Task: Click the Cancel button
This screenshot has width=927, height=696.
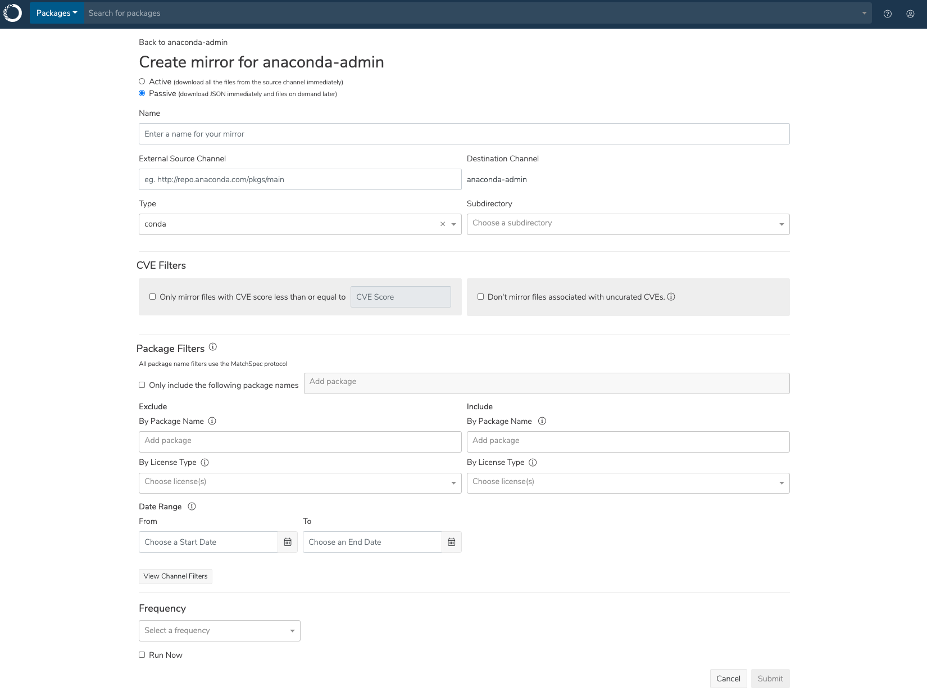Action: click(729, 679)
